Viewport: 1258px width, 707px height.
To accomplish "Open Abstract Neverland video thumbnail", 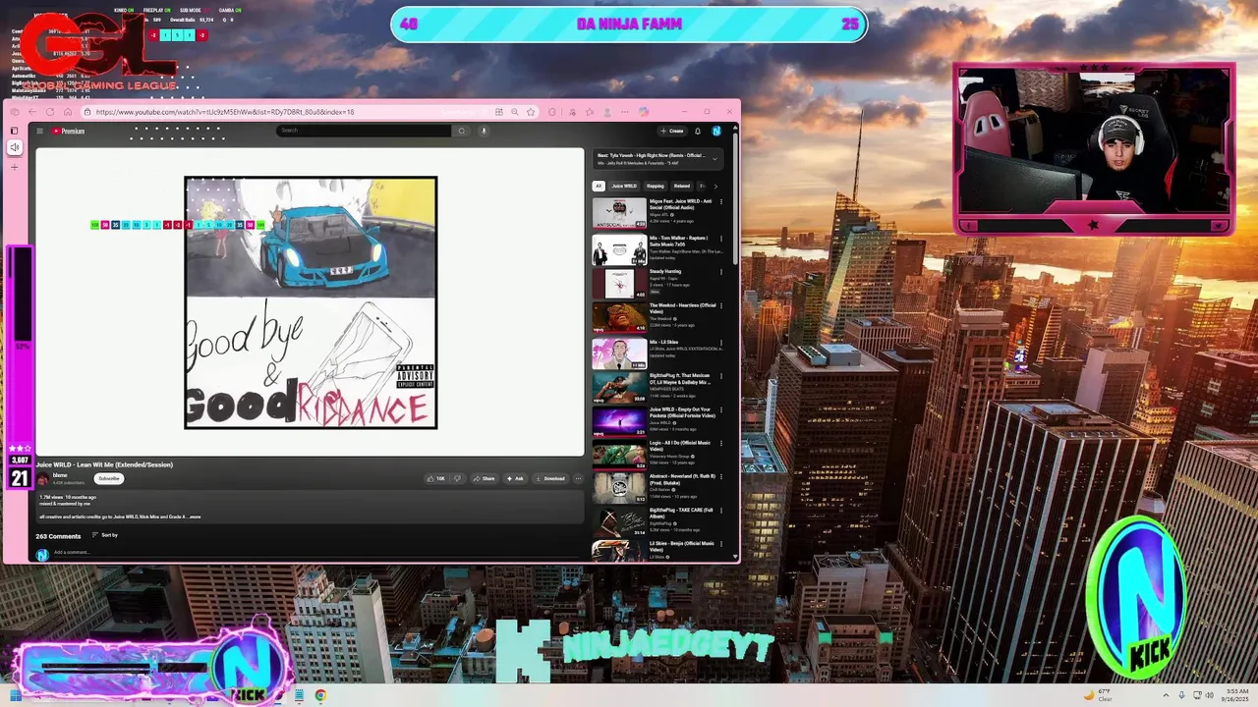I will (x=619, y=488).
